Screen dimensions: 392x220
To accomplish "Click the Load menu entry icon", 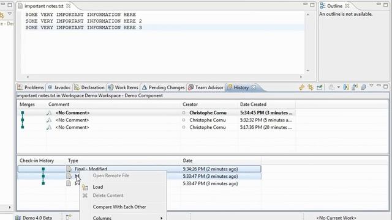I will (x=85, y=187).
